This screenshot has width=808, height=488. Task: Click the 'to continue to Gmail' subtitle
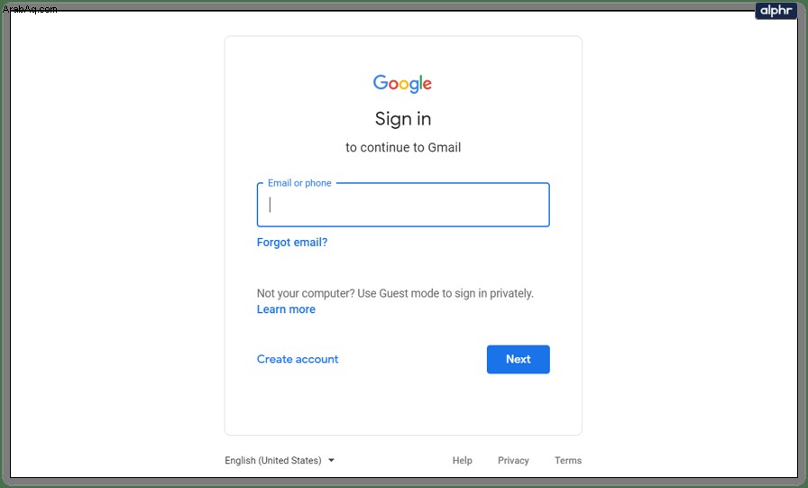click(403, 147)
